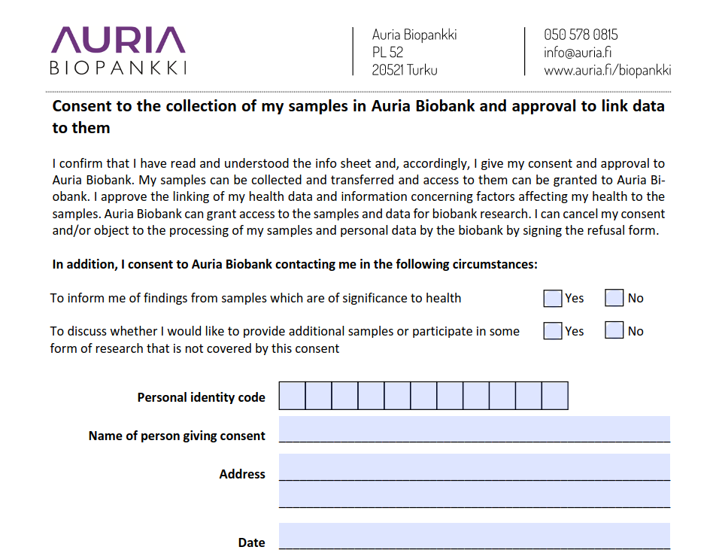This screenshot has width=713, height=556.
Task: Open the info@auria.fi email link
Action: pos(577,53)
